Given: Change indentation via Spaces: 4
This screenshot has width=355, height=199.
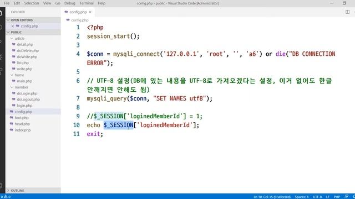Looking at the screenshot, I should (302, 197).
